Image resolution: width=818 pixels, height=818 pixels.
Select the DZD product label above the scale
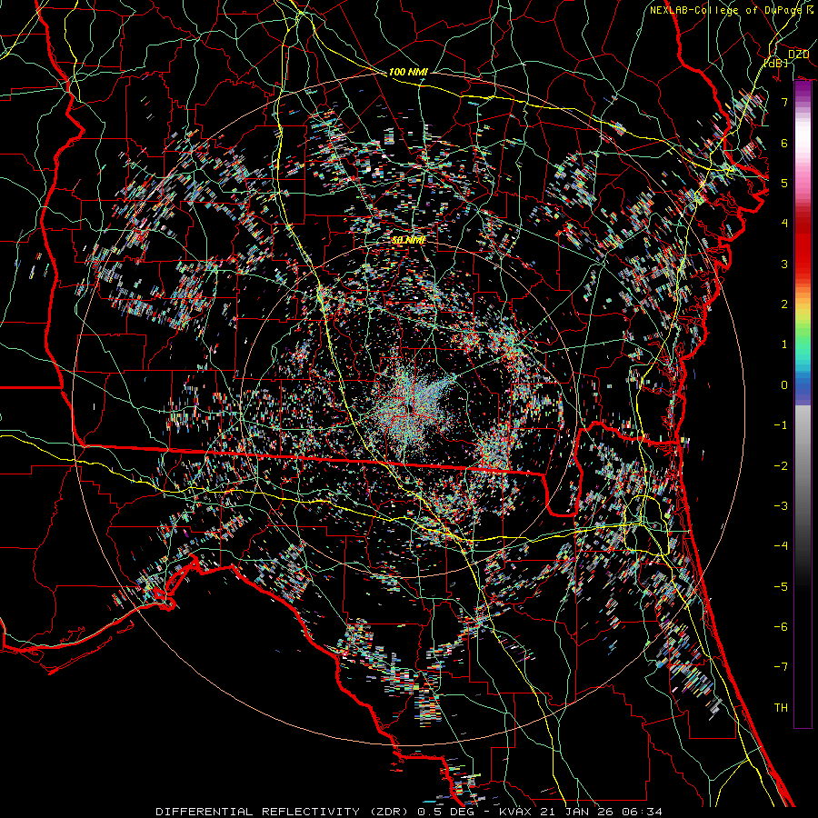[x=798, y=55]
